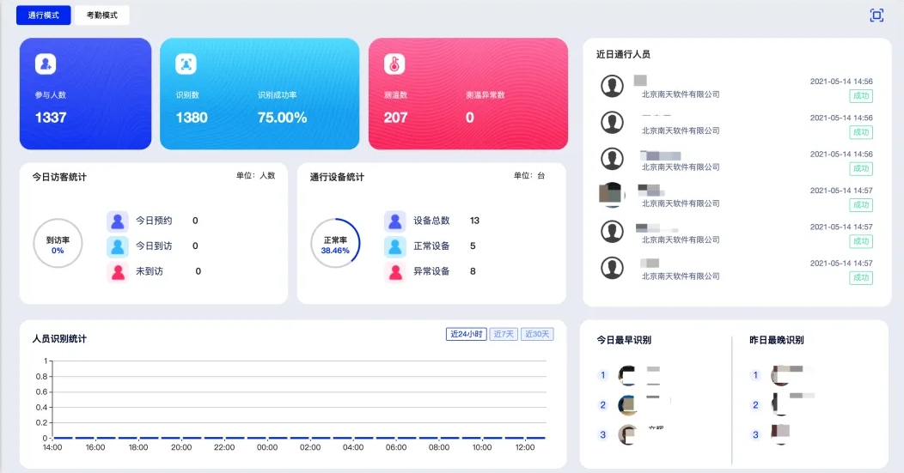Viewport: 904px width, 473px height.
Task: Select the 近30天 time range
Action: click(x=537, y=334)
